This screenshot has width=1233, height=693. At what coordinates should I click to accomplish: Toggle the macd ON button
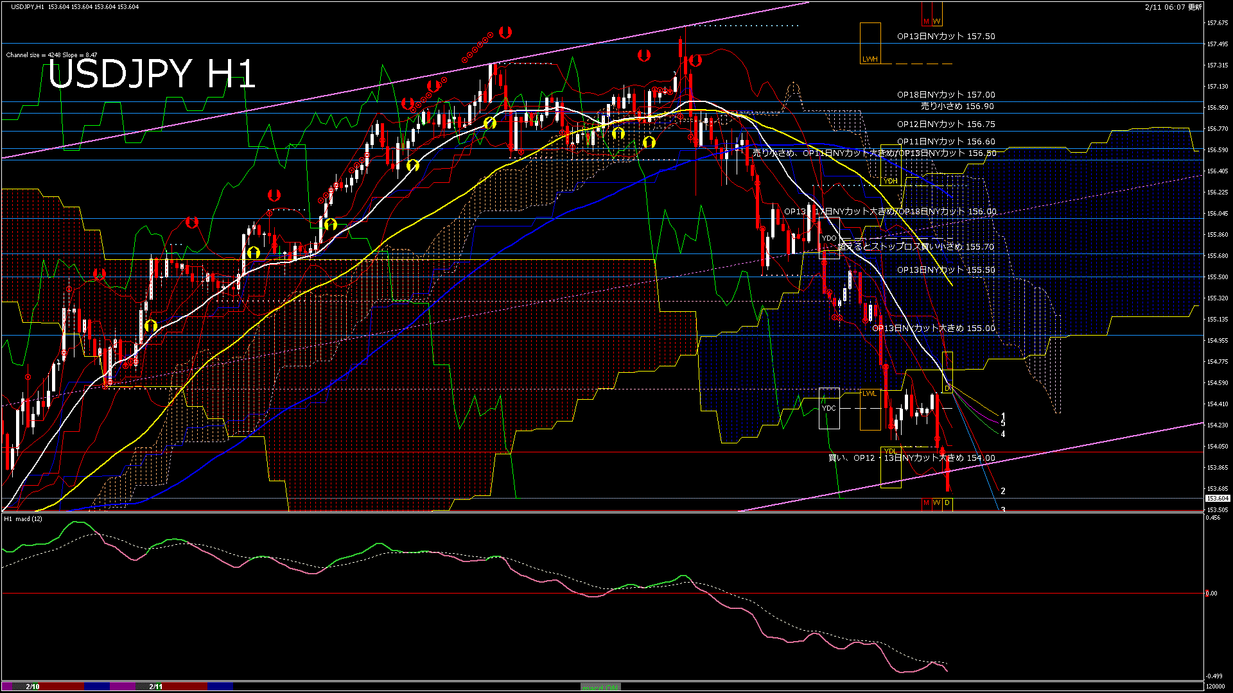point(600,687)
